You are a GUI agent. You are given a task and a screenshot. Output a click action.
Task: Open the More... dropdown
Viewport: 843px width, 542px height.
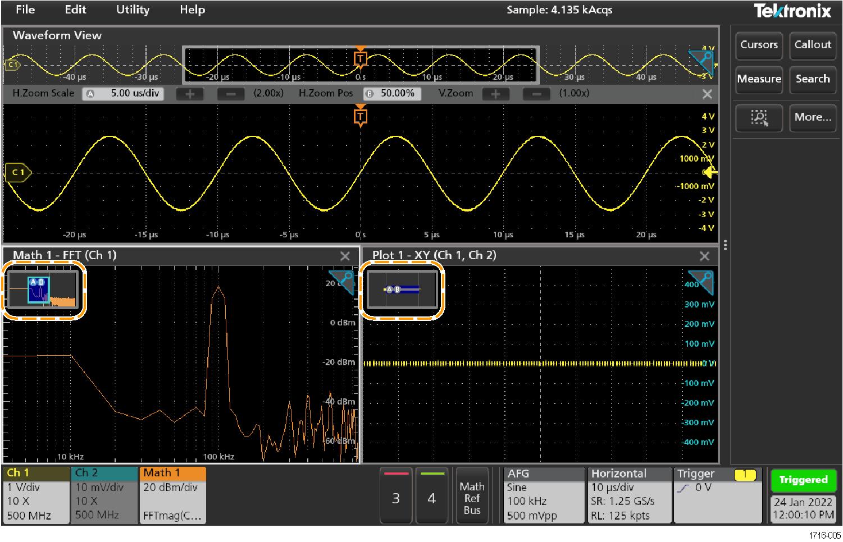[x=812, y=117]
